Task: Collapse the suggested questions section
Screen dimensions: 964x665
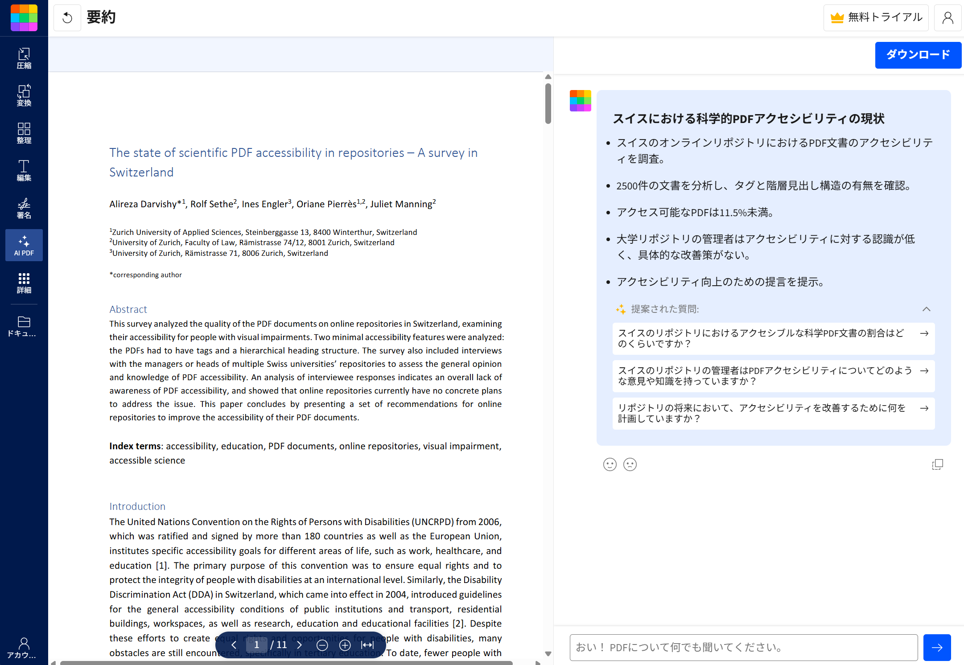Action: click(927, 309)
